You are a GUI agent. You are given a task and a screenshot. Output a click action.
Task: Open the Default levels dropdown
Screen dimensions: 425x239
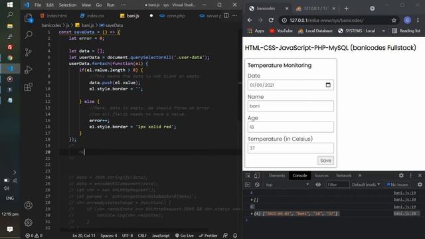tap(366, 185)
